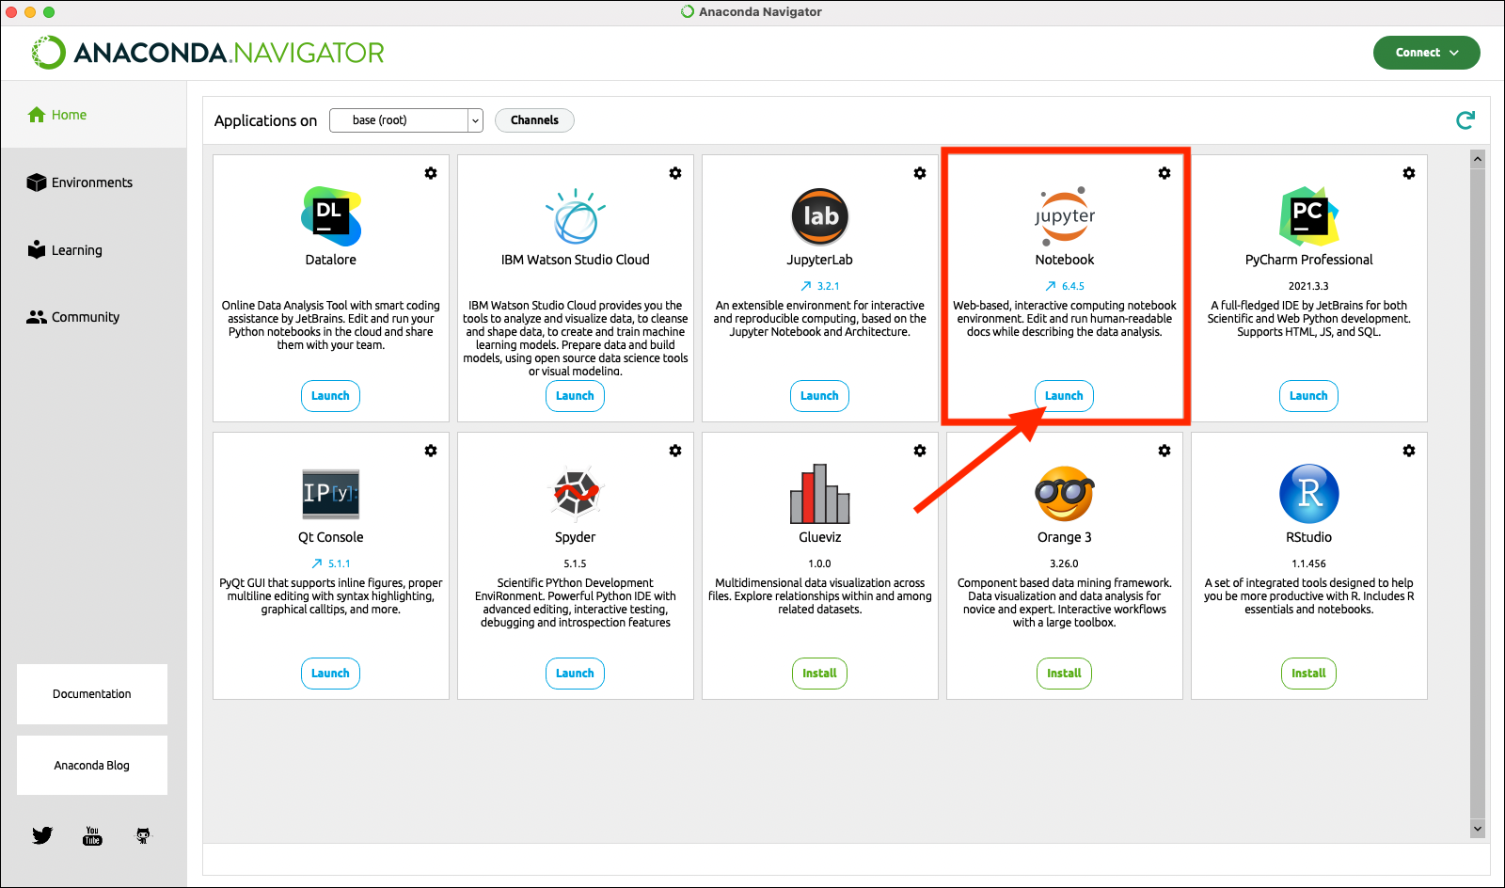Click the Spyder version 5.1.5 text
The width and height of the screenshot is (1505, 888).
point(575,563)
